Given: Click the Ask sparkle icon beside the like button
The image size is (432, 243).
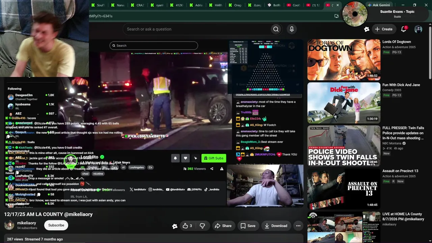Looking at the screenshot, I should [175, 226].
